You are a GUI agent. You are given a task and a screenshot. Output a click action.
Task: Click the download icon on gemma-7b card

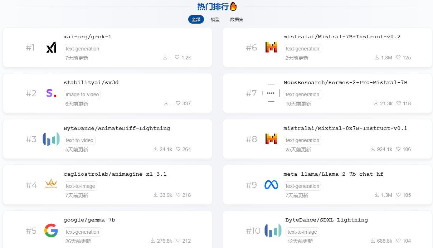click(153, 241)
